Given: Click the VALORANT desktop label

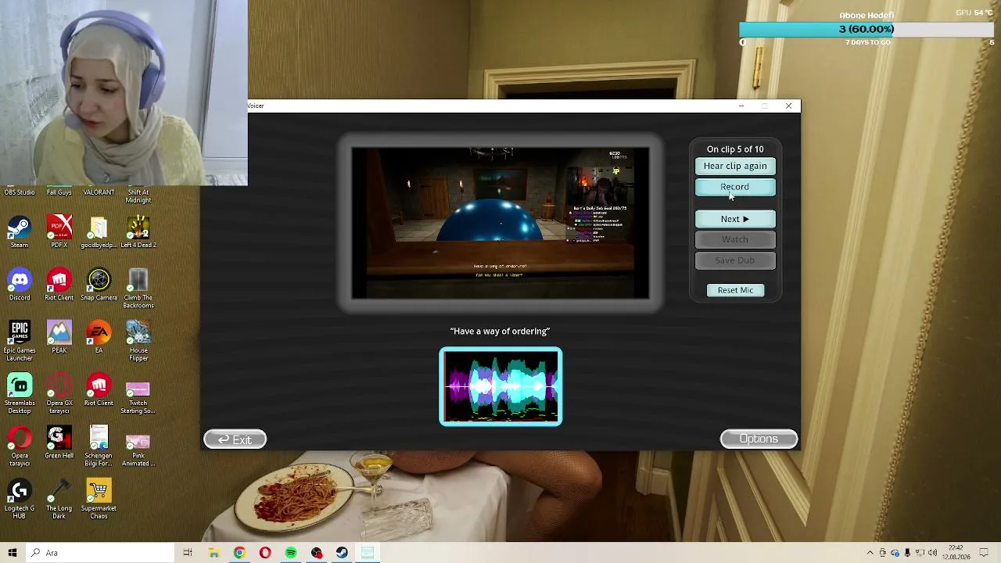Looking at the screenshot, I should pyautogui.click(x=99, y=192).
